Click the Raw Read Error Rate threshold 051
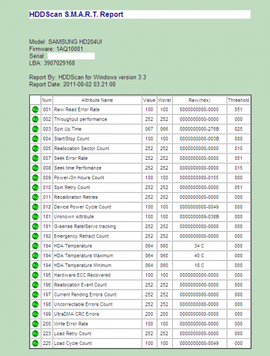 click(x=238, y=109)
